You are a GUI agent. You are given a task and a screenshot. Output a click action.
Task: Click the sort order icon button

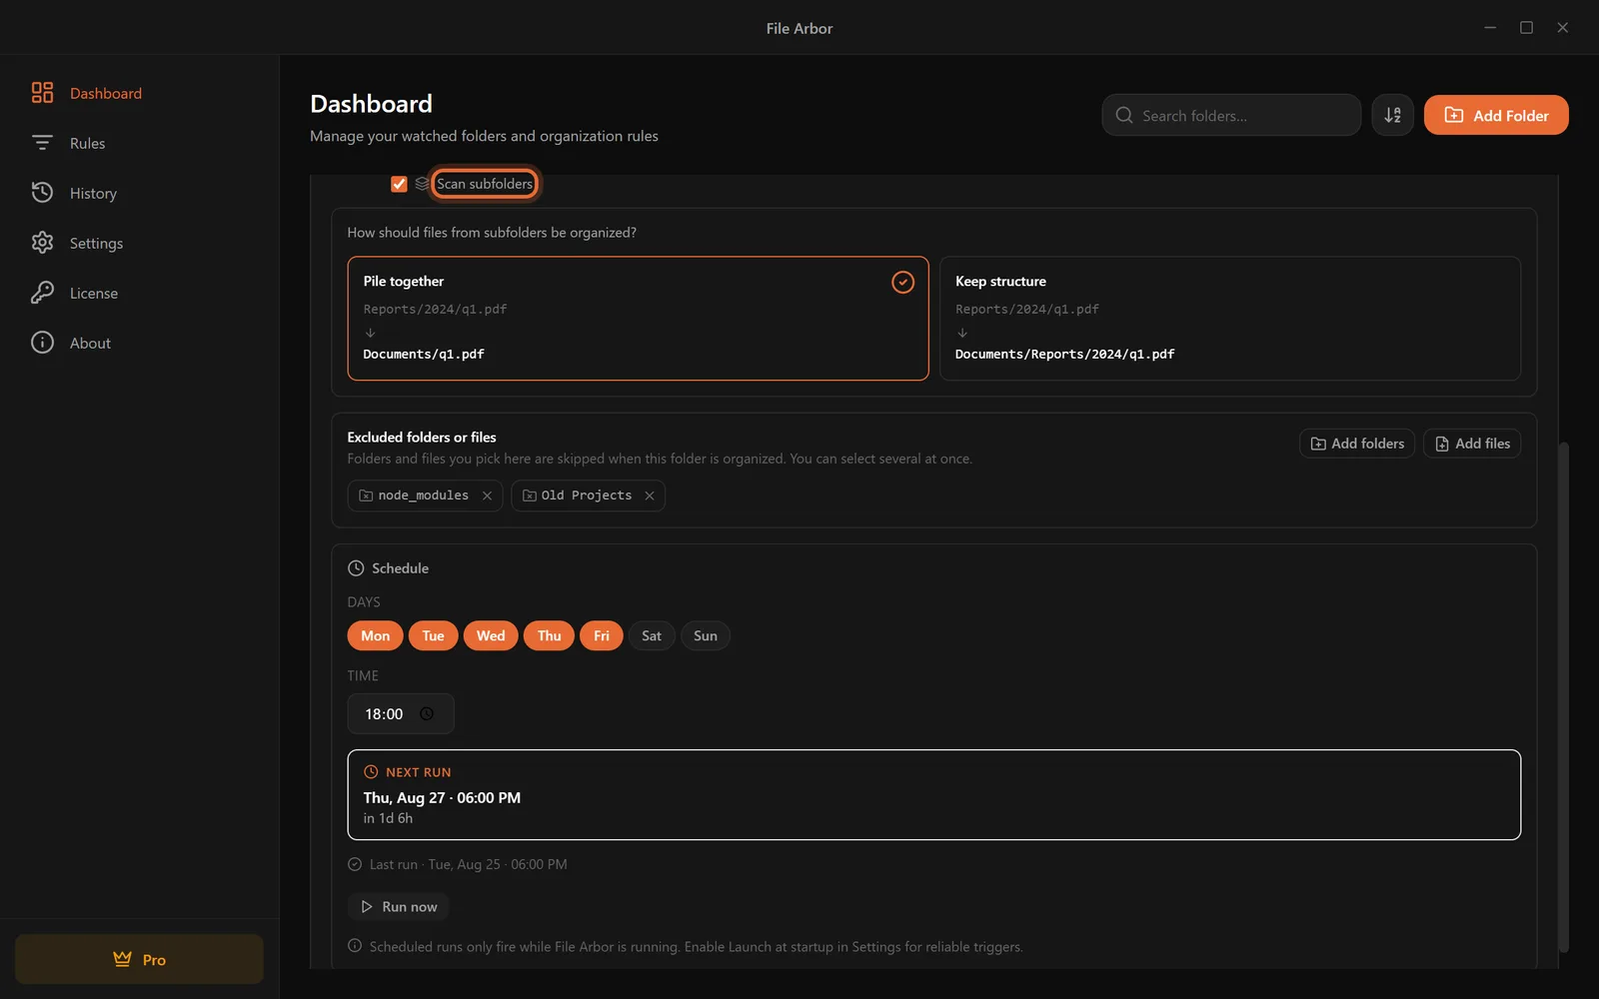(1392, 115)
